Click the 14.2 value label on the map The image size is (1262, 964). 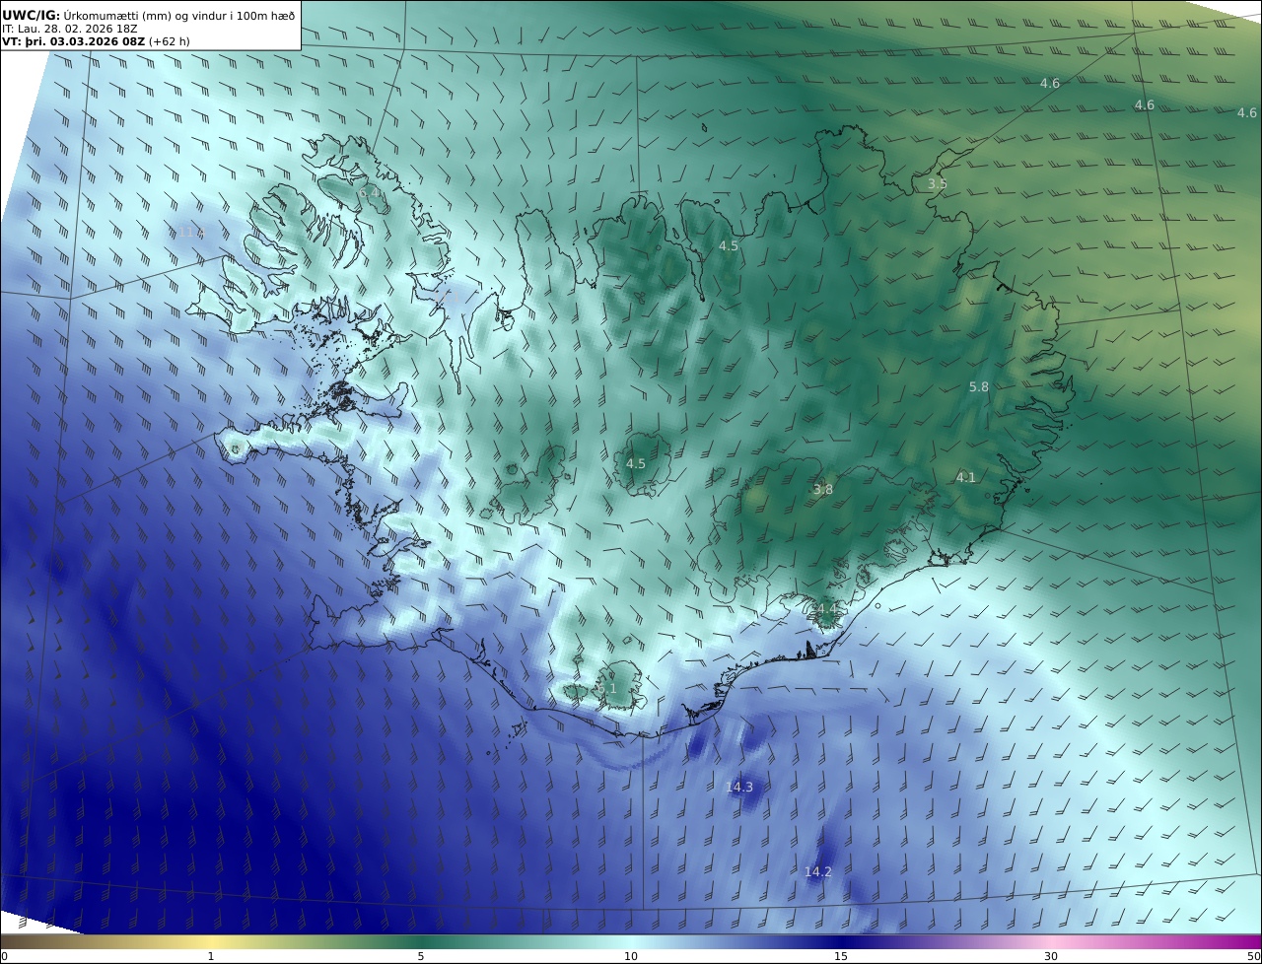pyautogui.click(x=818, y=871)
